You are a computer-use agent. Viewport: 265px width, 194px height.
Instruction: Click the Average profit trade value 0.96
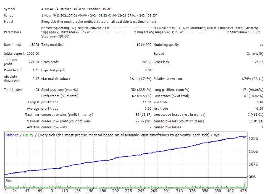click(148, 109)
